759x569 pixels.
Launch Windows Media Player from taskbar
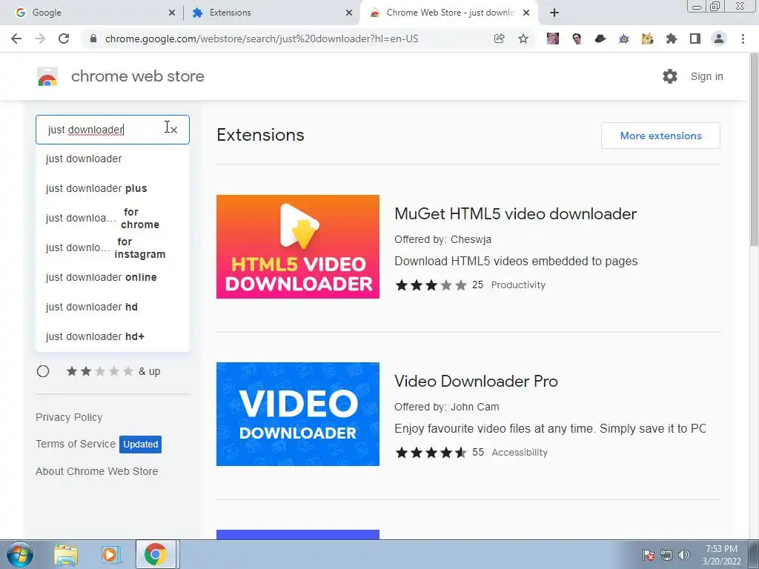pyautogui.click(x=110, y=554)
